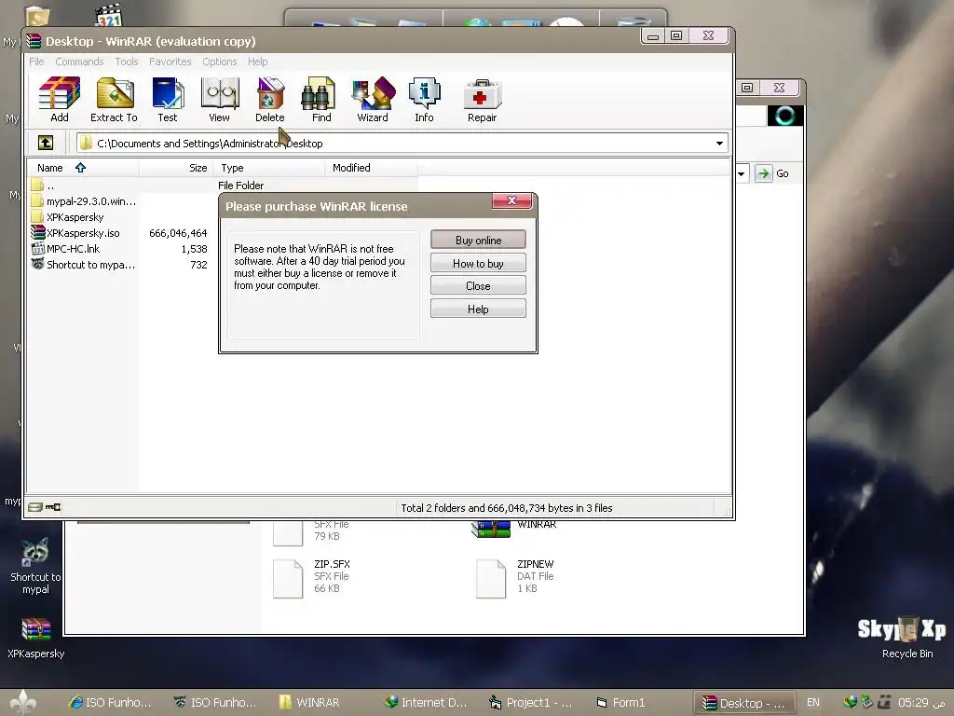Click 666,046,464 size cell

178,232
